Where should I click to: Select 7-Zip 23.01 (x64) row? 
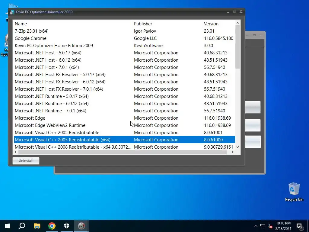tap(125, 31)
